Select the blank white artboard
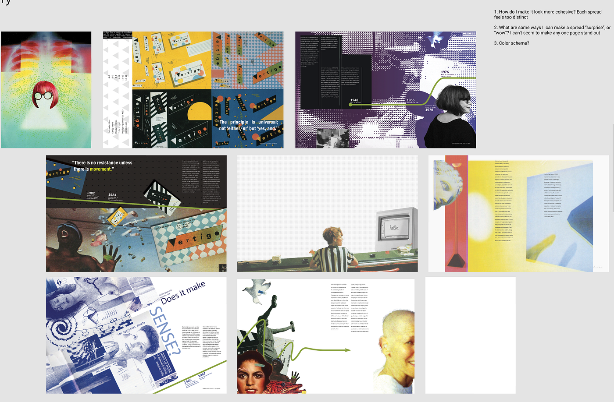This screenshot has height=402, width=614. 471,335
